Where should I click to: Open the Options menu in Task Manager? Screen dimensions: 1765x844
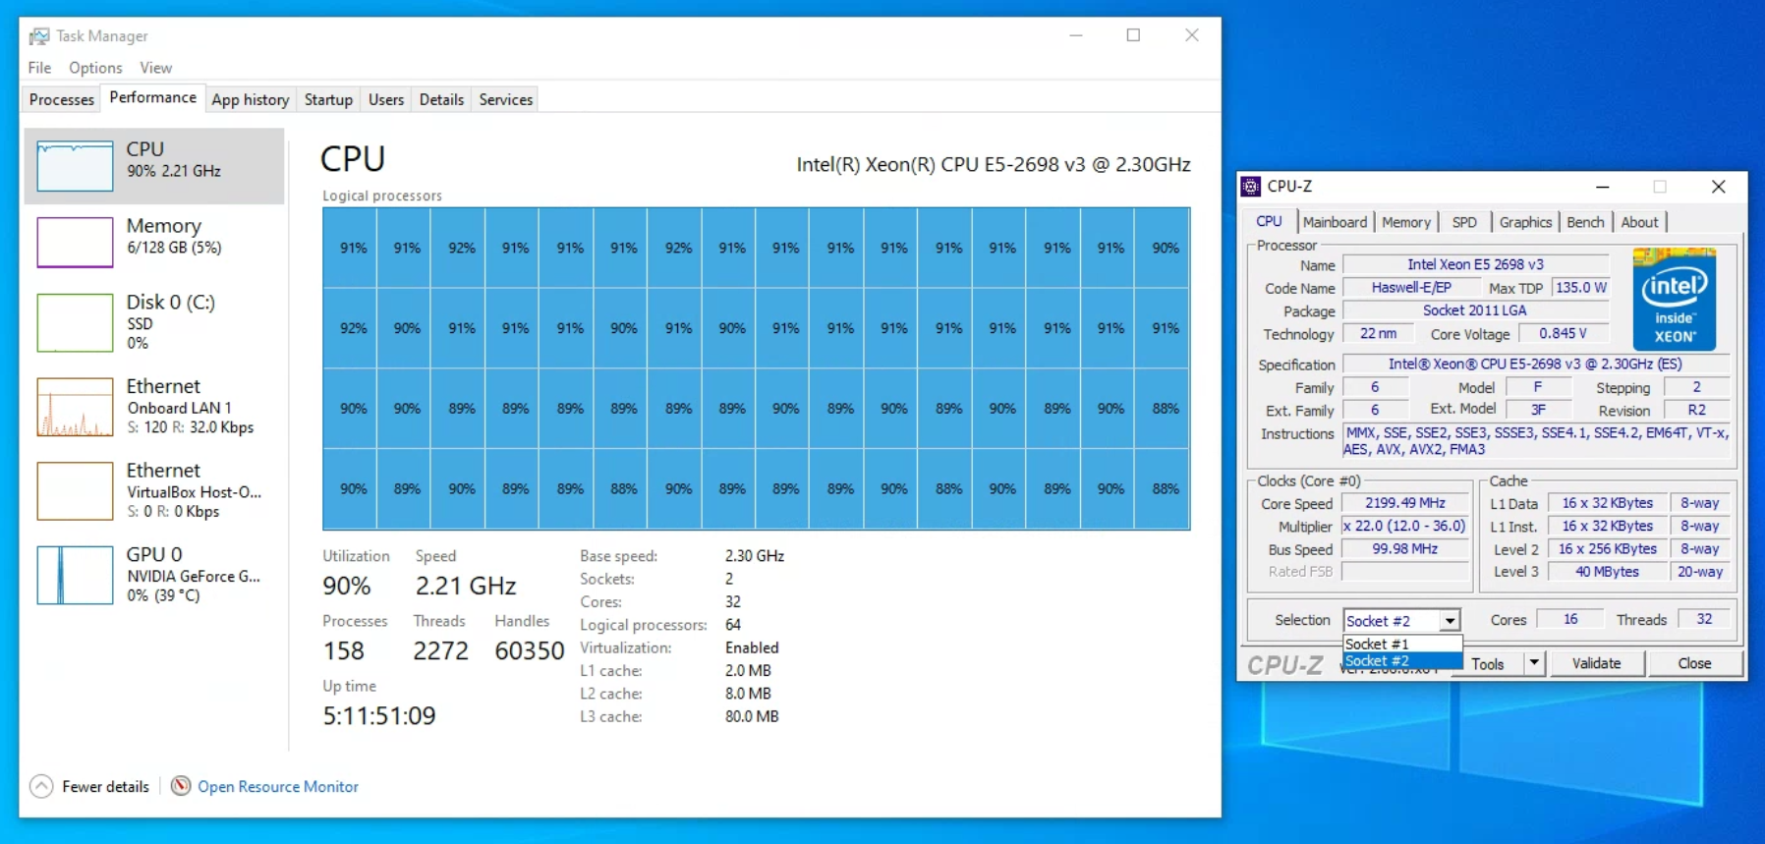pos(95,68)
